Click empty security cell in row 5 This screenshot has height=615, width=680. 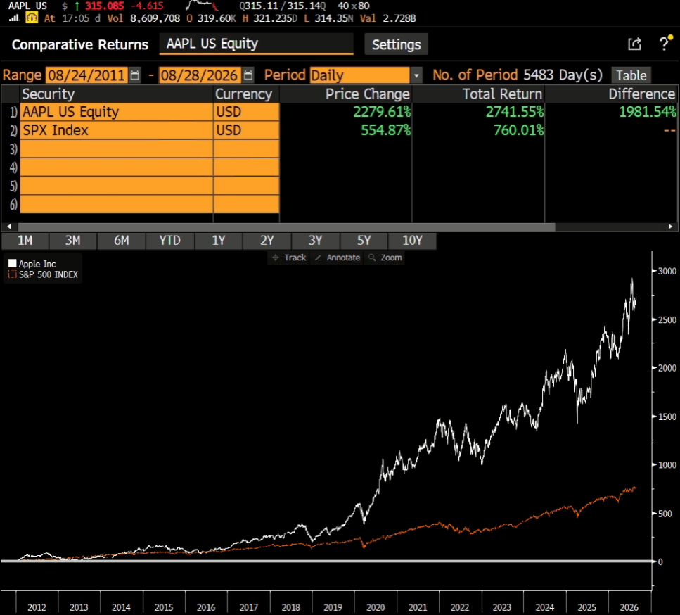tap(116, 186)
